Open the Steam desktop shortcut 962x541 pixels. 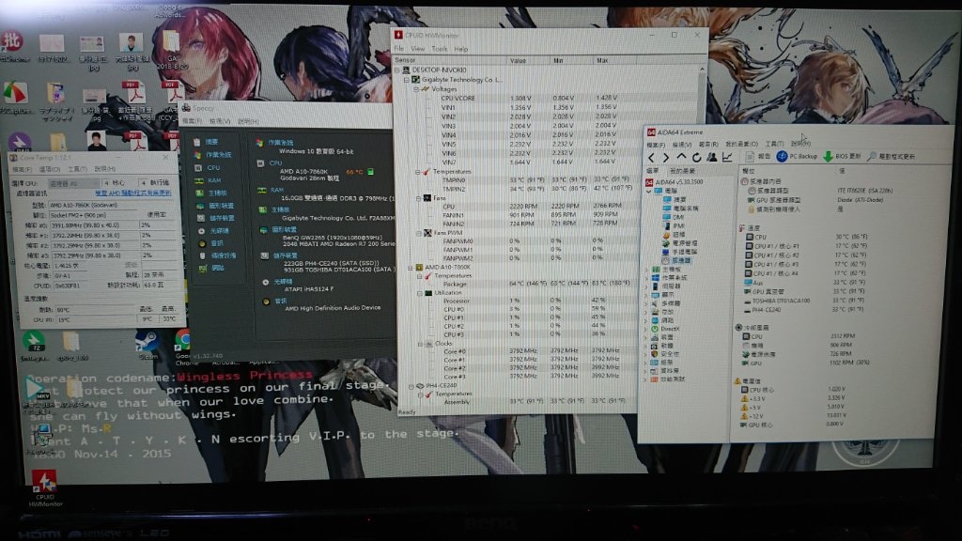(x=147, y=344)
